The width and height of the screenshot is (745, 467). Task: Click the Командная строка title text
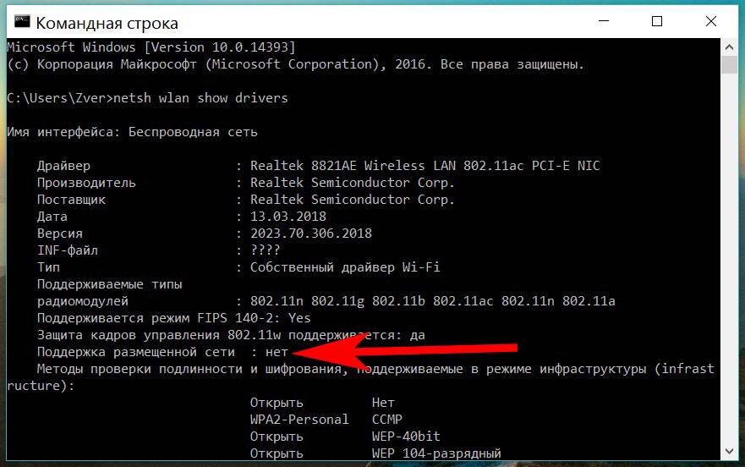coord(107,23)
